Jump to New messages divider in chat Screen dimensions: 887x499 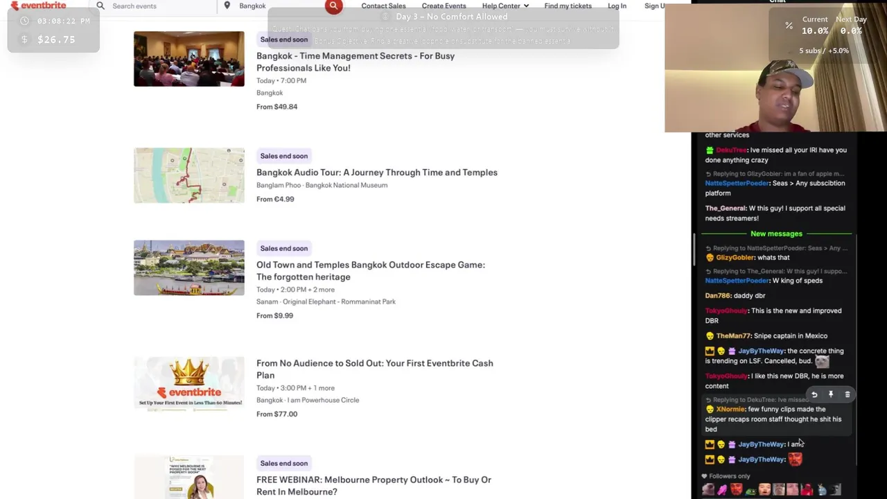(776, 234)
